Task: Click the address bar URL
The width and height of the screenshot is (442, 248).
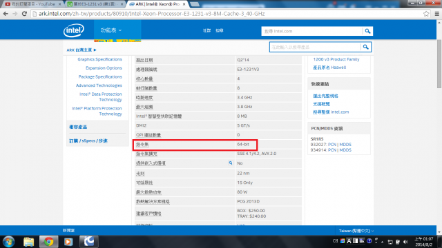Action: pyautogui.click(x=152, y=14)
